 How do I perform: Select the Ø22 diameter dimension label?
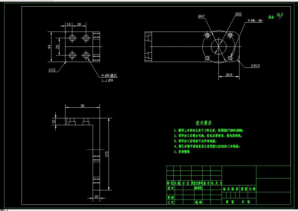pos(238,14)
